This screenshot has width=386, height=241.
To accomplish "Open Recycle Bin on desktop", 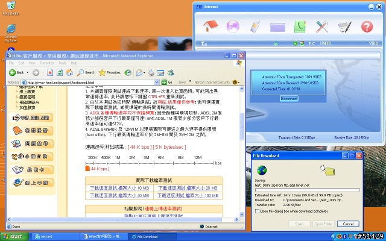I will click(11, 8).
